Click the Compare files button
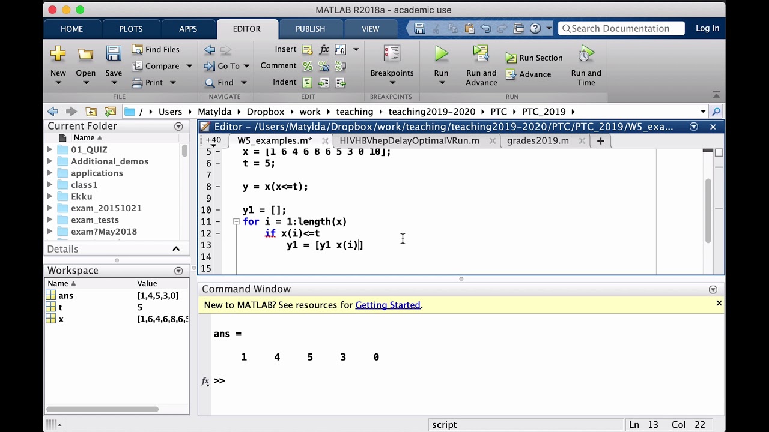Screen dimensions: 769x432 [156, 66]
